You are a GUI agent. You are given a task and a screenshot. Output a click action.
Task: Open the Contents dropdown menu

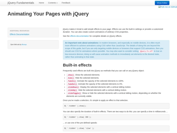point(53,3)
